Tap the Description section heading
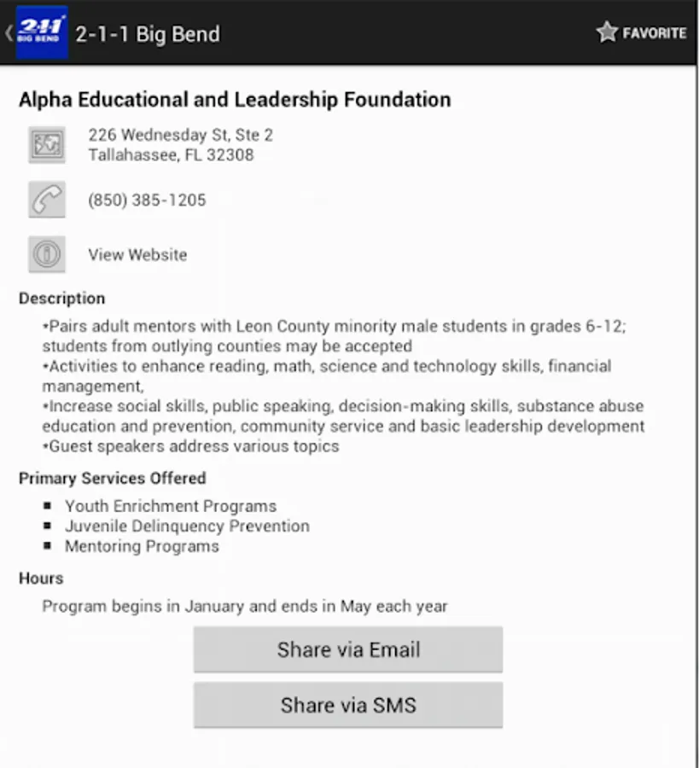 [x=62, y=299]
